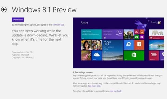Click the Francine user account picture
This screenshot has height=99, width=167.
tap(160, 23)
